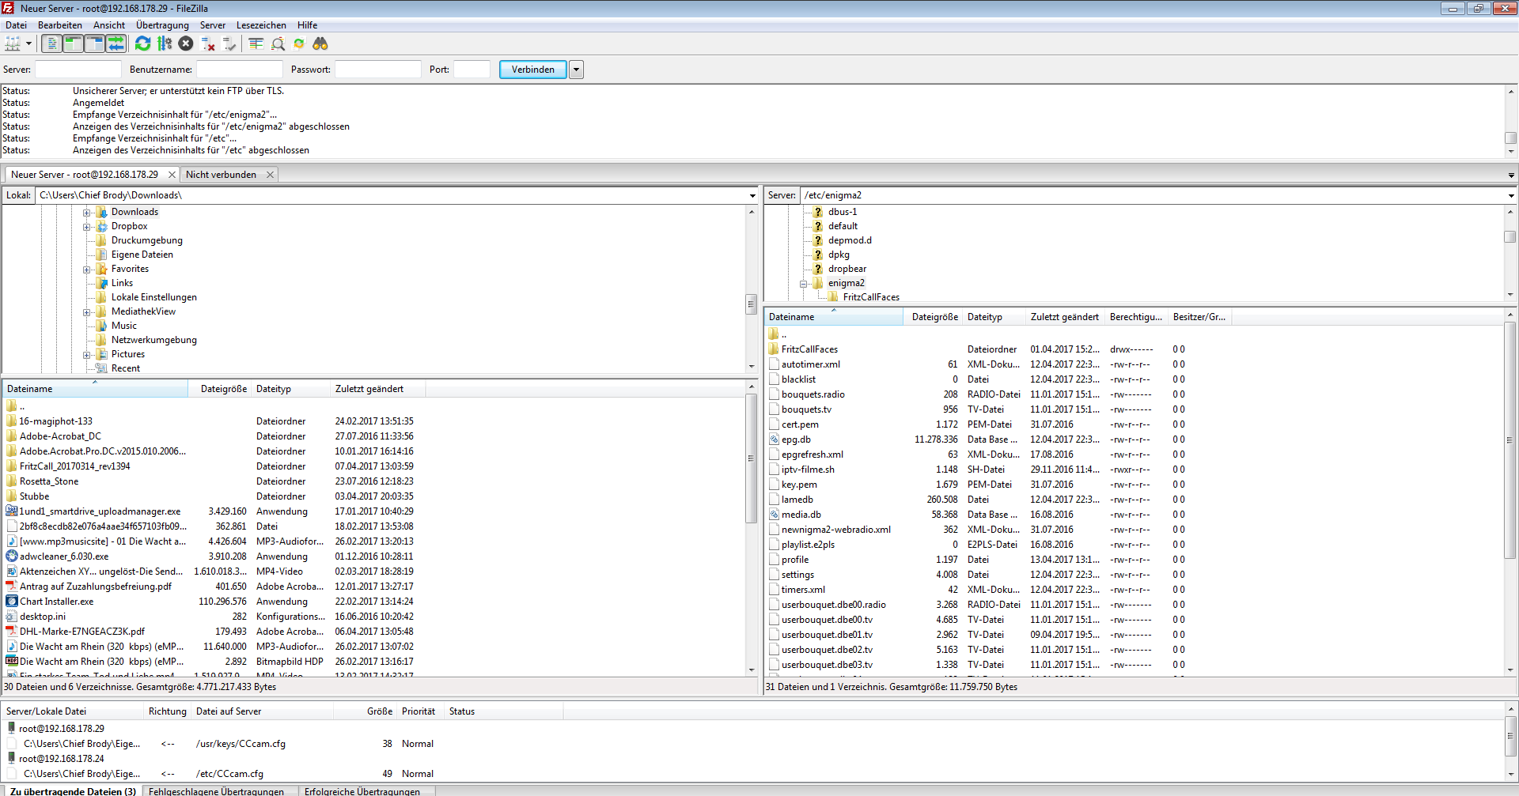Click the refresh file lists icon
Viewport: 1519px width, 796px height.
click(x=142, y=44)
